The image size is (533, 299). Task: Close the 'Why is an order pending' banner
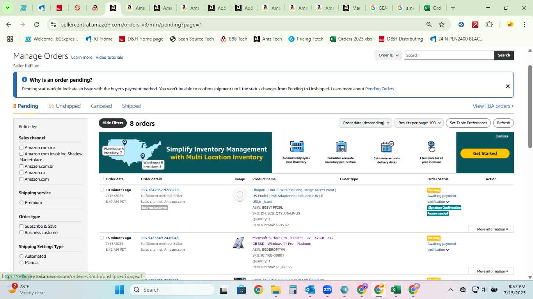click(x=508, y=86)
